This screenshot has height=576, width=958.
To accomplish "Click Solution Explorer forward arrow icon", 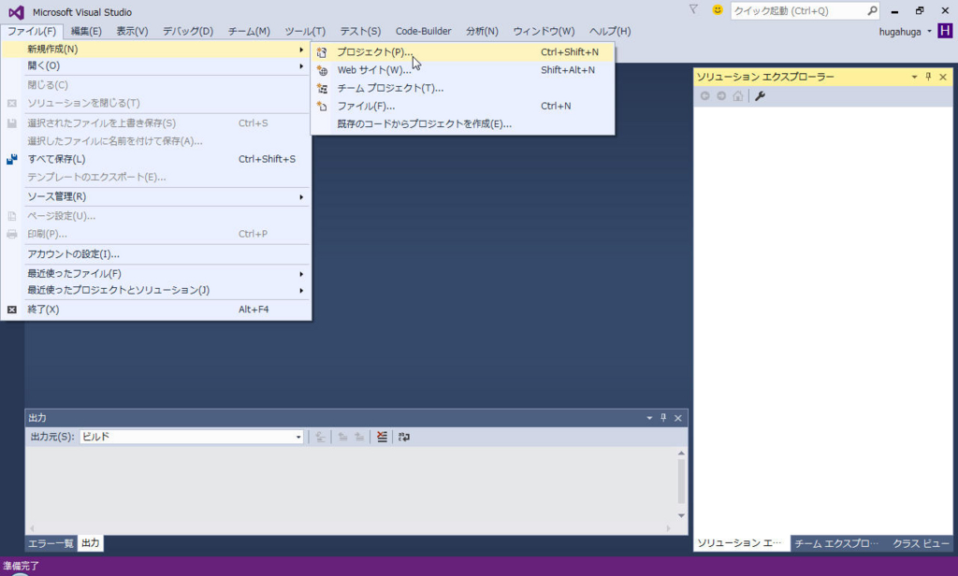I will click(721, 96).
